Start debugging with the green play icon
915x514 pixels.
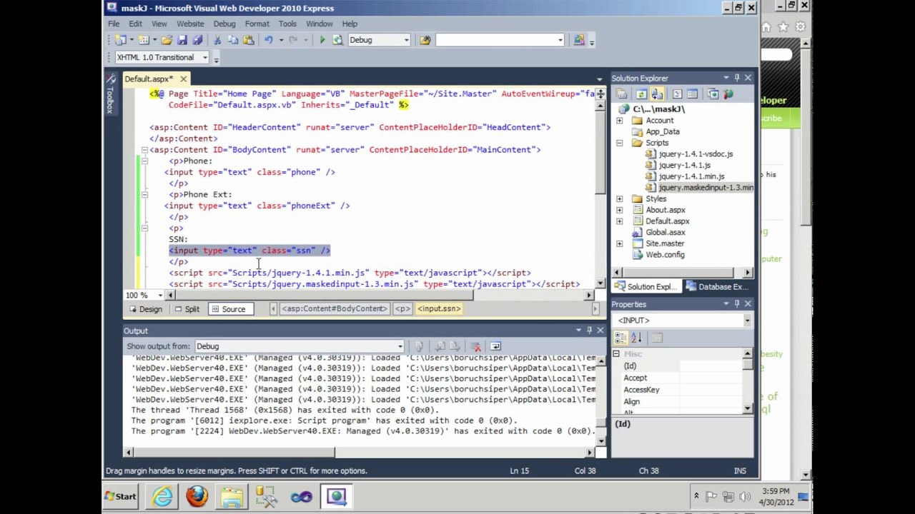pyautogui.click(x=322, y=40)
